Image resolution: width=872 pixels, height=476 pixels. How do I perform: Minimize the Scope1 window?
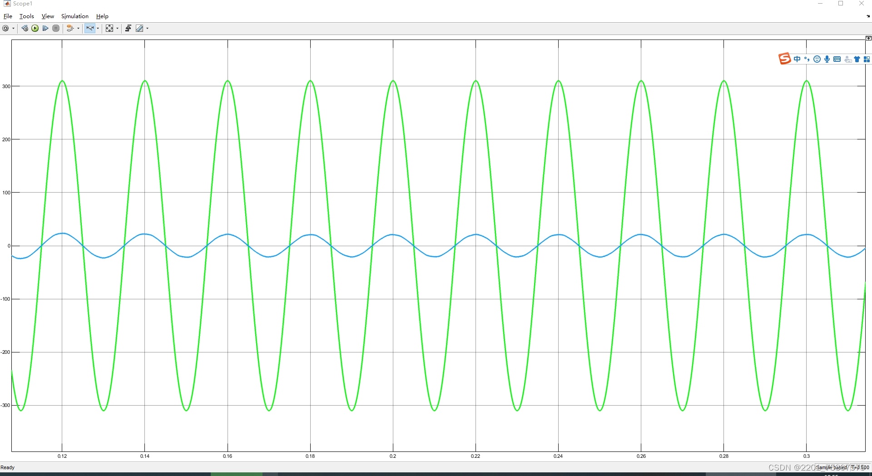click(x=820, y=4)
